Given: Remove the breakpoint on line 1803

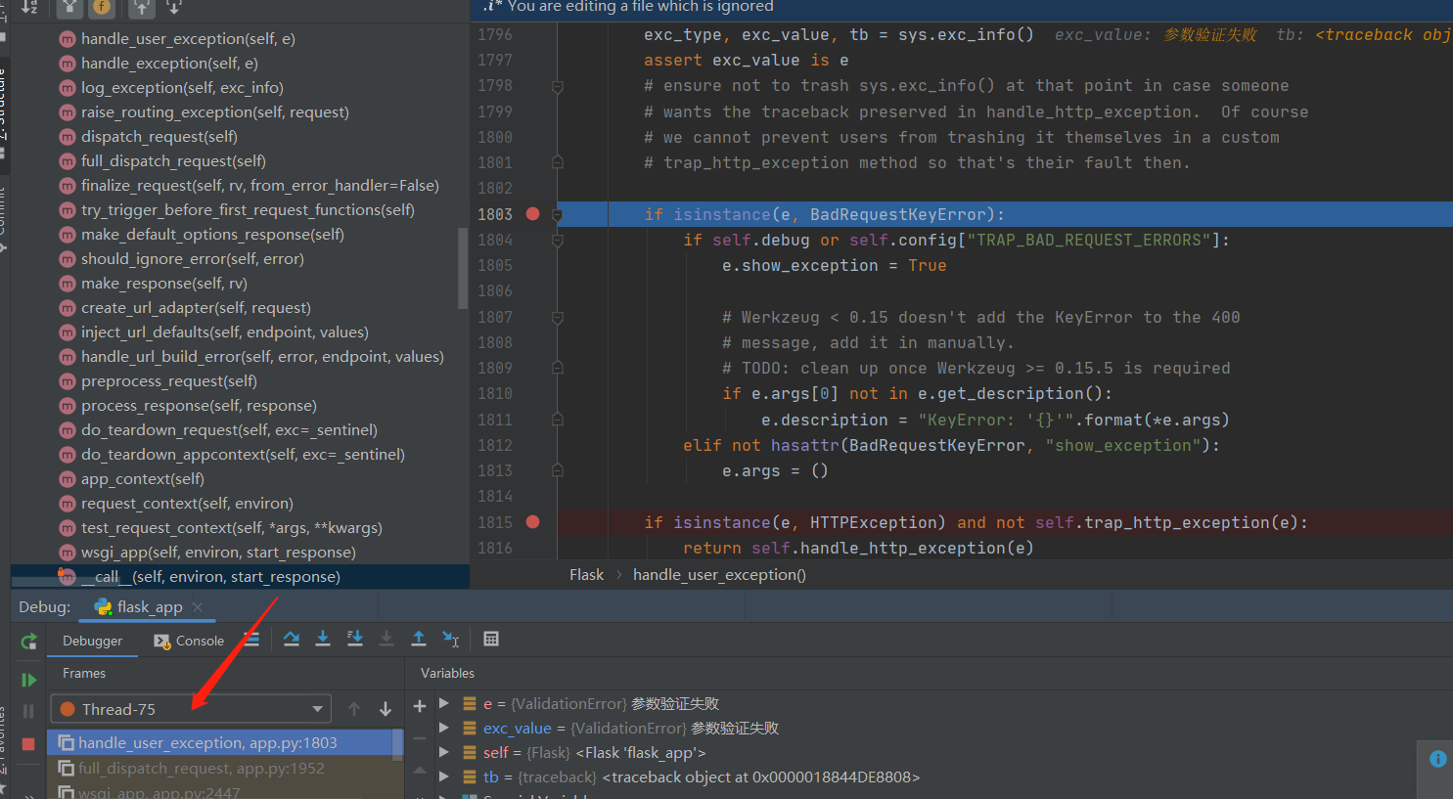Looking at the screenshot, I should tap(533, 214).
